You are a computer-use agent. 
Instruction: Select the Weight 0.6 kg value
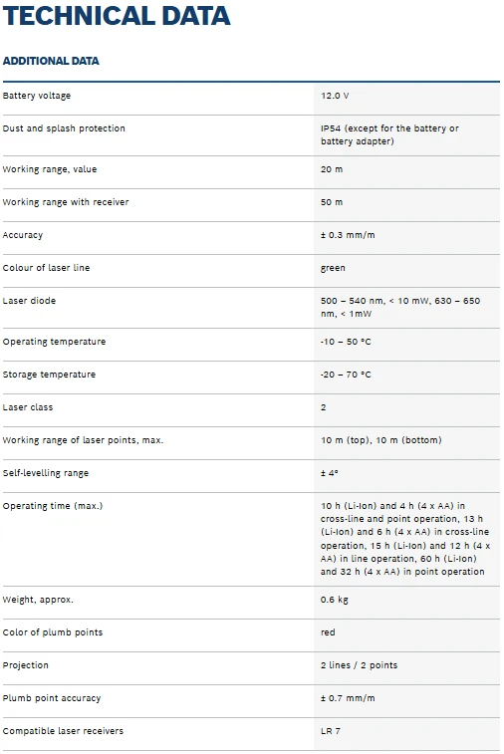[x=335, y=600]
